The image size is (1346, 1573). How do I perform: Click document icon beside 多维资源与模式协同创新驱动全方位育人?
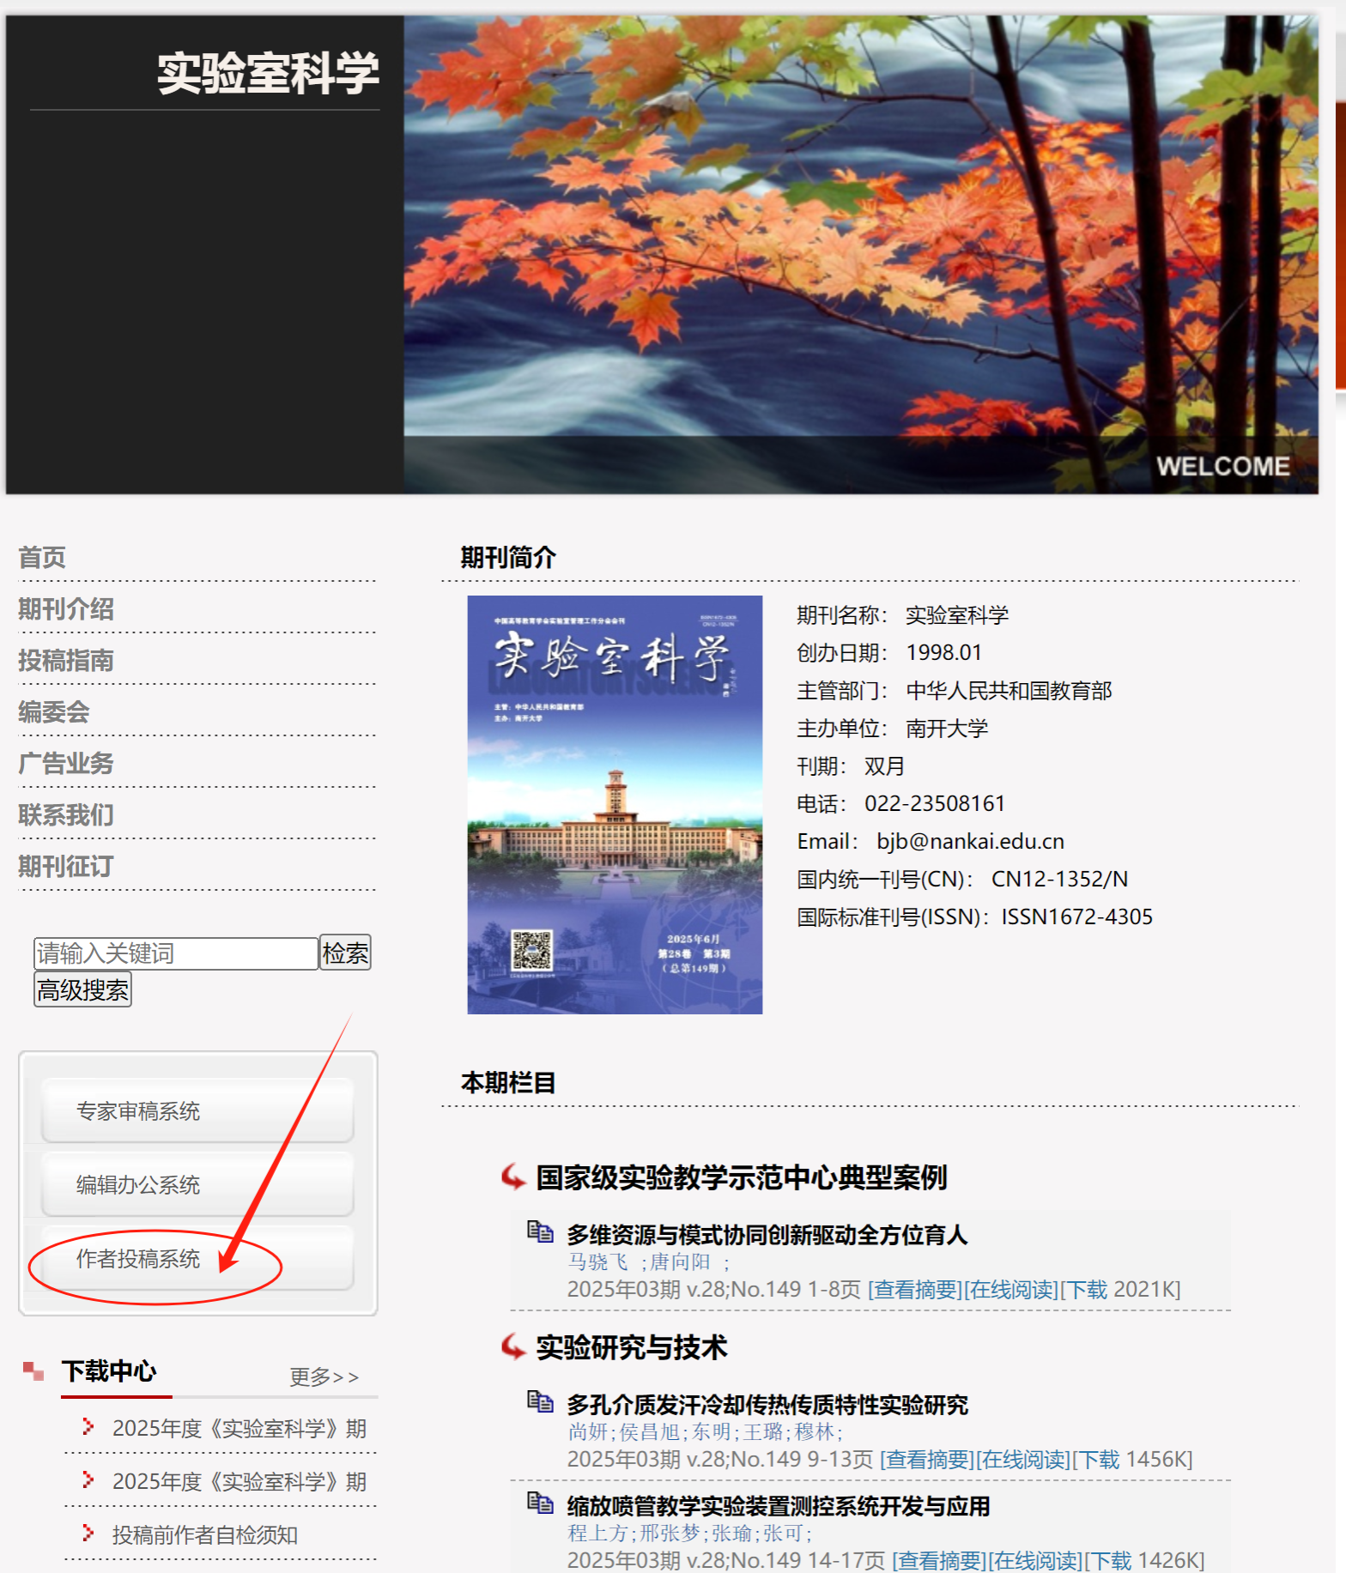click(x=539, y=1231)
